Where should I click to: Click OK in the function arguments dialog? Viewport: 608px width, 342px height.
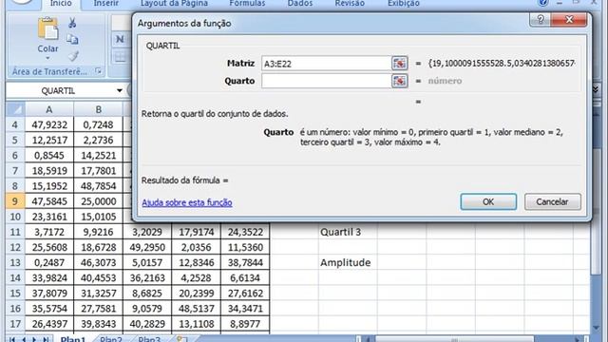tap(488, 202)
